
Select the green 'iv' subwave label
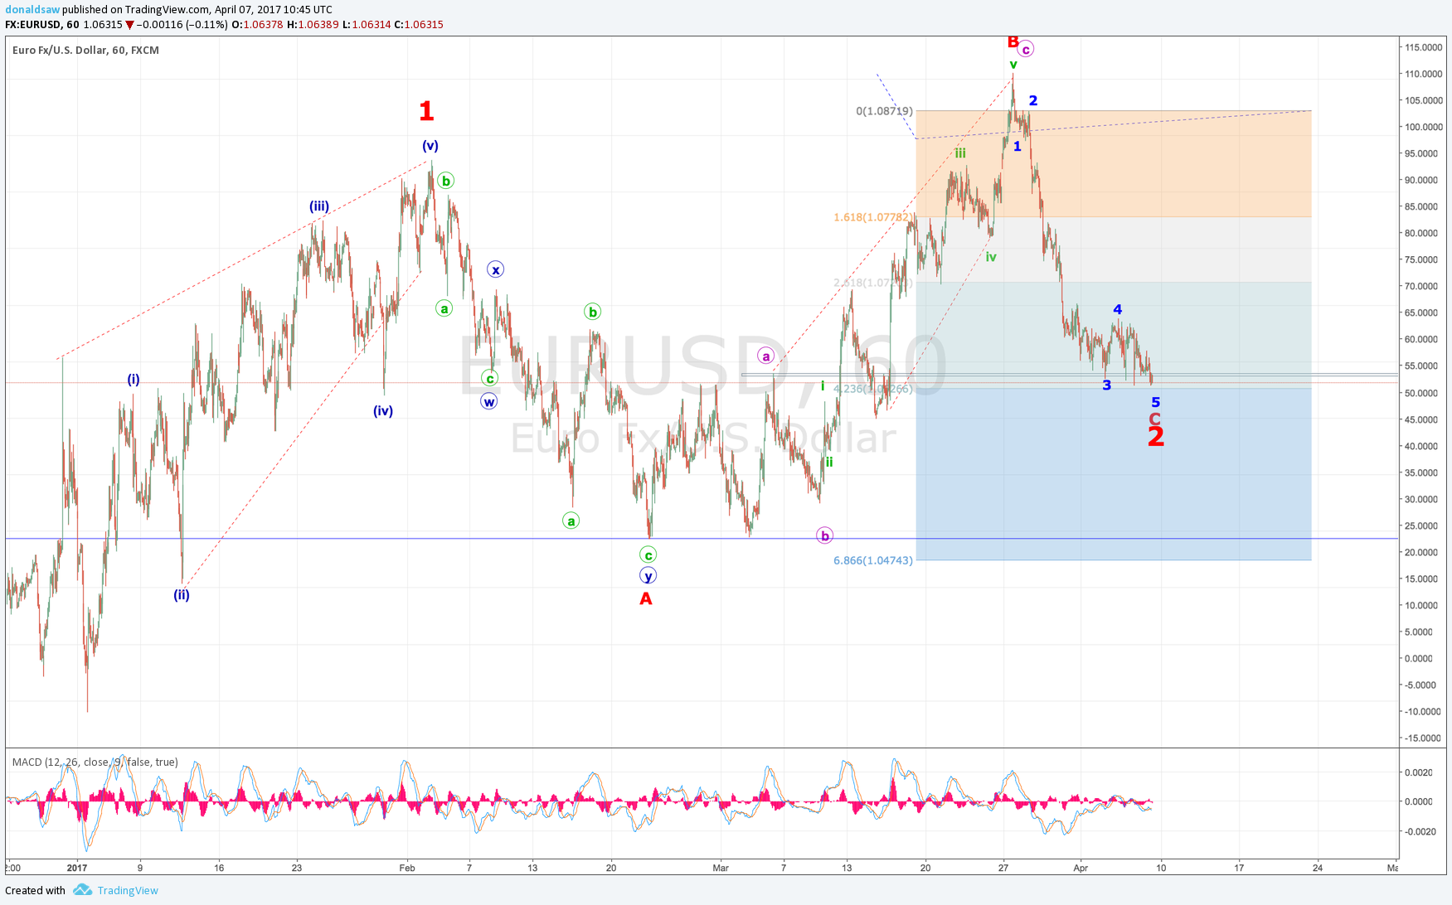click(x=991, y=257)
